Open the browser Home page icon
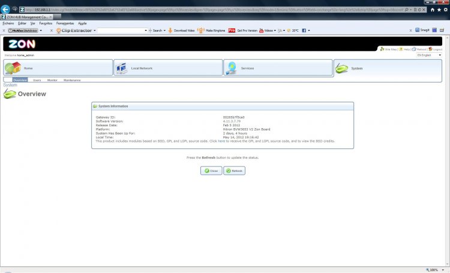Screen dimensions: 450x273 click(x=433, y=10)
